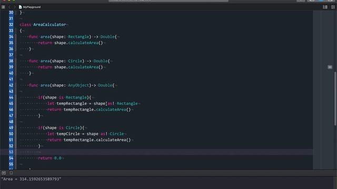Click tempCircle variable on line 50
Screen dimensions: 337x189
pyautogui.click(x=68, y=134)
